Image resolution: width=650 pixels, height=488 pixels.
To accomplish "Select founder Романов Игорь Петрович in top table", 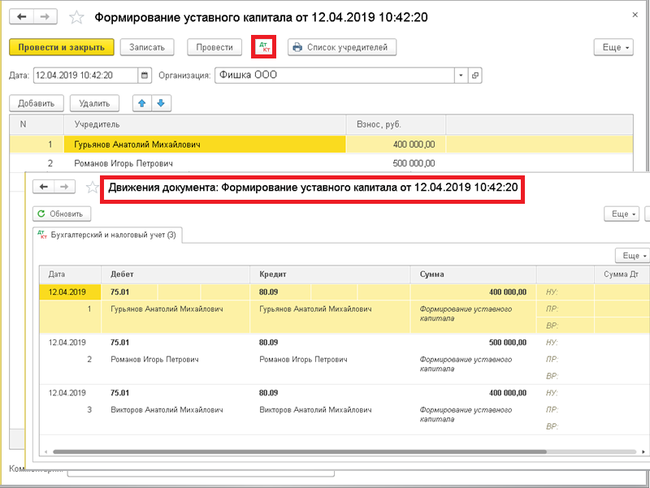I will [x=205, y=163].
